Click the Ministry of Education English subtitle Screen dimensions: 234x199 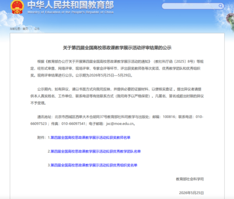click(71, 12)
